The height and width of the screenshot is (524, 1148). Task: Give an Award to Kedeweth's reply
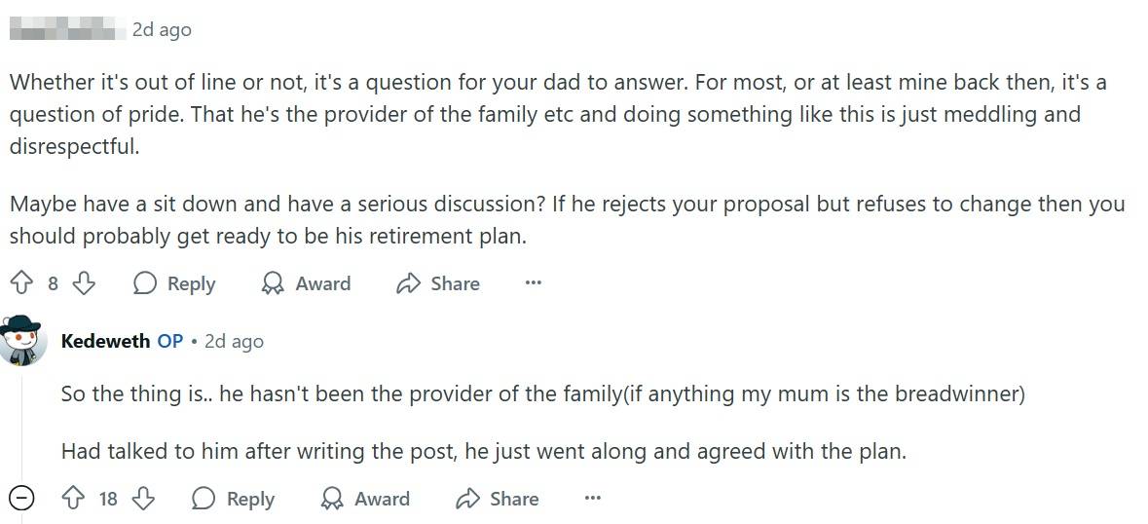365,499
